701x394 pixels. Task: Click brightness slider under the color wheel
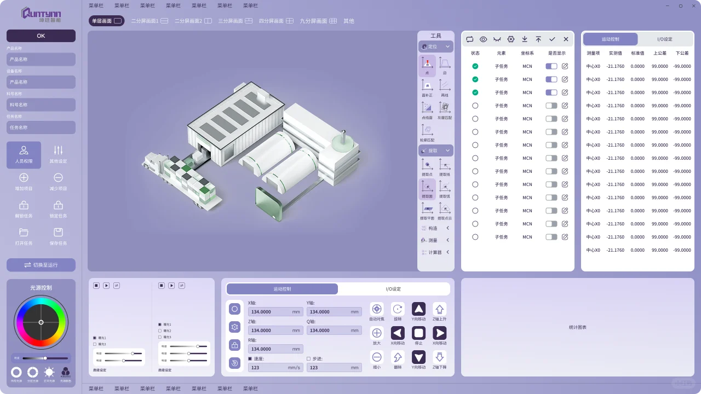coord(46,358)
